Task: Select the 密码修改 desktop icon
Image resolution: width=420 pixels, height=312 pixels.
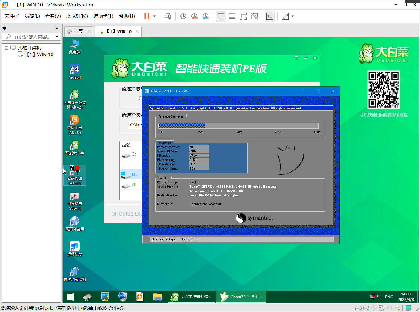Action: [75, 175]
